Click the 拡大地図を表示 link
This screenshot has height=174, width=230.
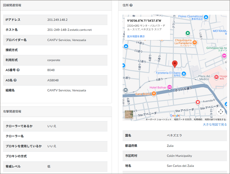(136, 36)
